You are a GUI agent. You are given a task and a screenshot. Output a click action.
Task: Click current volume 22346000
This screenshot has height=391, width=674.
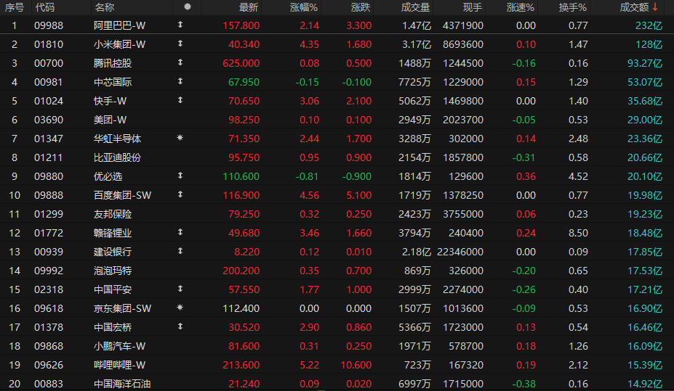point(460,252)
